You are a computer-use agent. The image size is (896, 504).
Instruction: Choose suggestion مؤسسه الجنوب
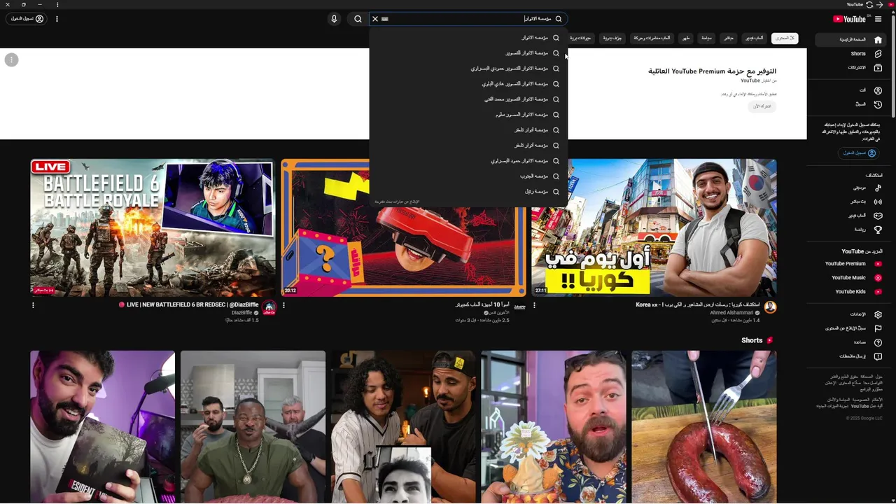pos(468,176)
